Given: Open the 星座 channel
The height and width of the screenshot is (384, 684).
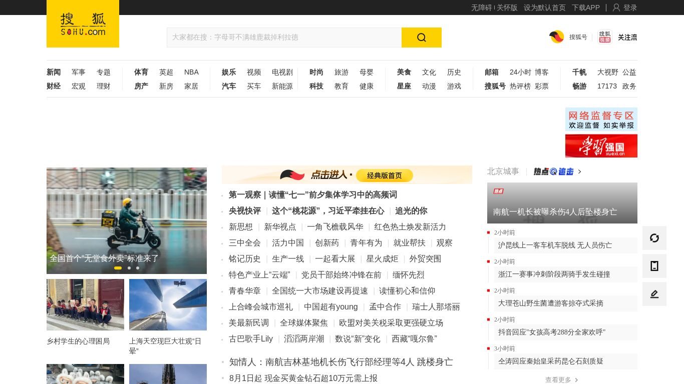Looking at the screenshot, I should pos(404,86).
